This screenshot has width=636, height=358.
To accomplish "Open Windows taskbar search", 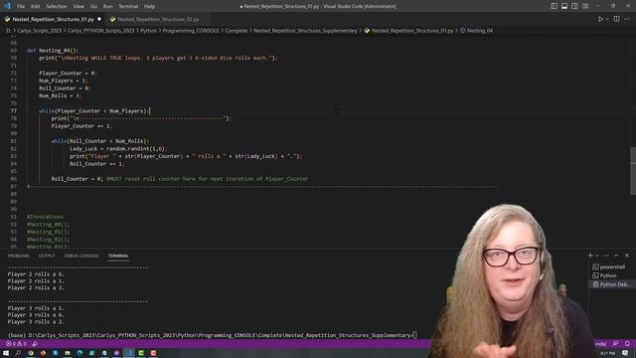I will (x=18, y=354).
